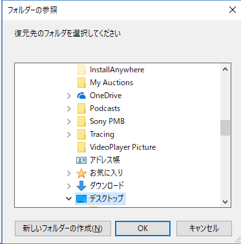Click the ダウンロード blue arrow icon
The width and height of the screenshot is (241, 244).
(x=81, y=186)
